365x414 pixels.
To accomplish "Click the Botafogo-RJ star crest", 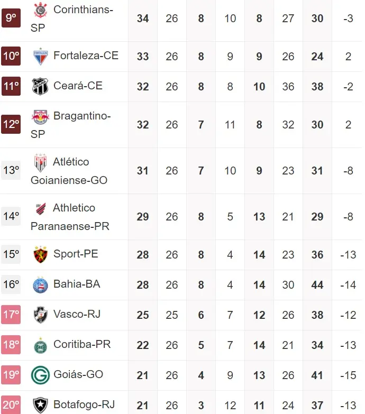I will [x=40, y=405].
